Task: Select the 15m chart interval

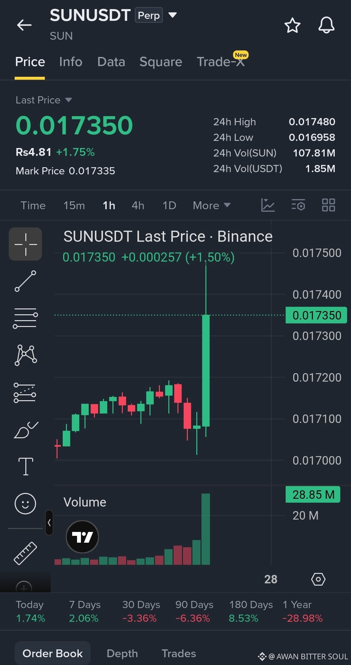Action: [x=74, y=206]
